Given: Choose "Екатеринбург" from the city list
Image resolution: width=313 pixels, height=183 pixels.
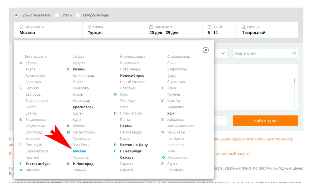Looking at the screenshot, I should (x=38, y=164).
